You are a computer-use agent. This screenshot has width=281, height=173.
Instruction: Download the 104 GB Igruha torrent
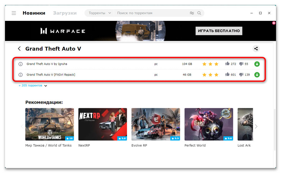click(x=257, y=64)
